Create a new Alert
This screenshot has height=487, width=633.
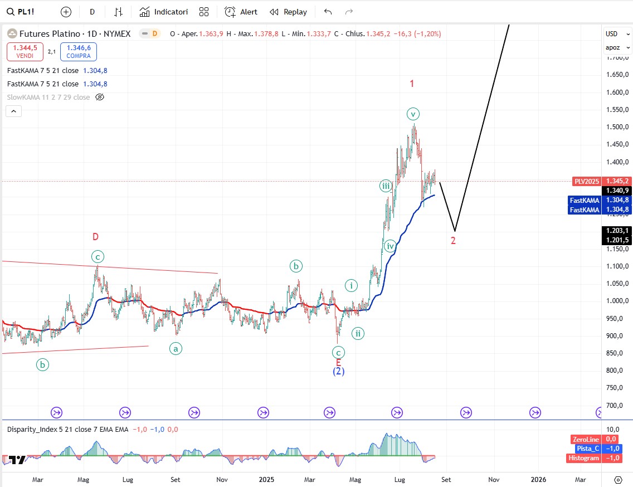click(241, 12)
